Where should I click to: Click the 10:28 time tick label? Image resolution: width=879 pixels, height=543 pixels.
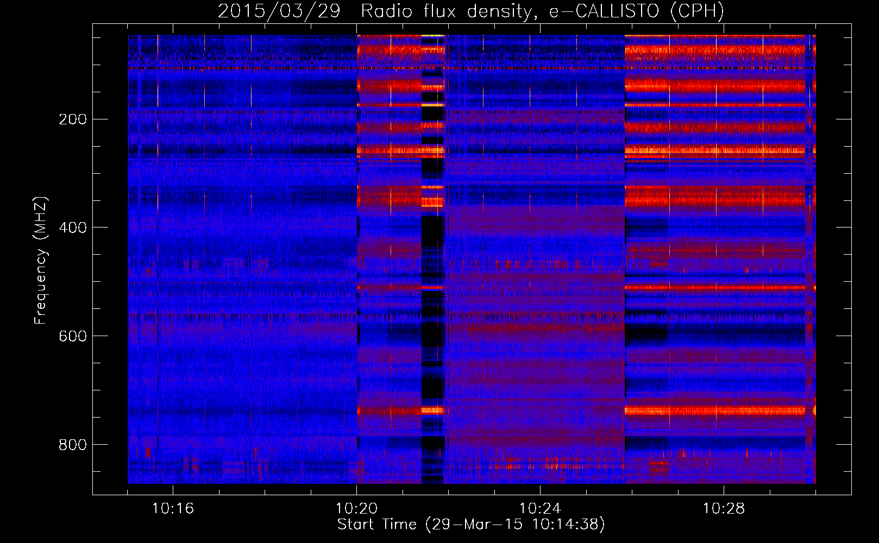724,509
